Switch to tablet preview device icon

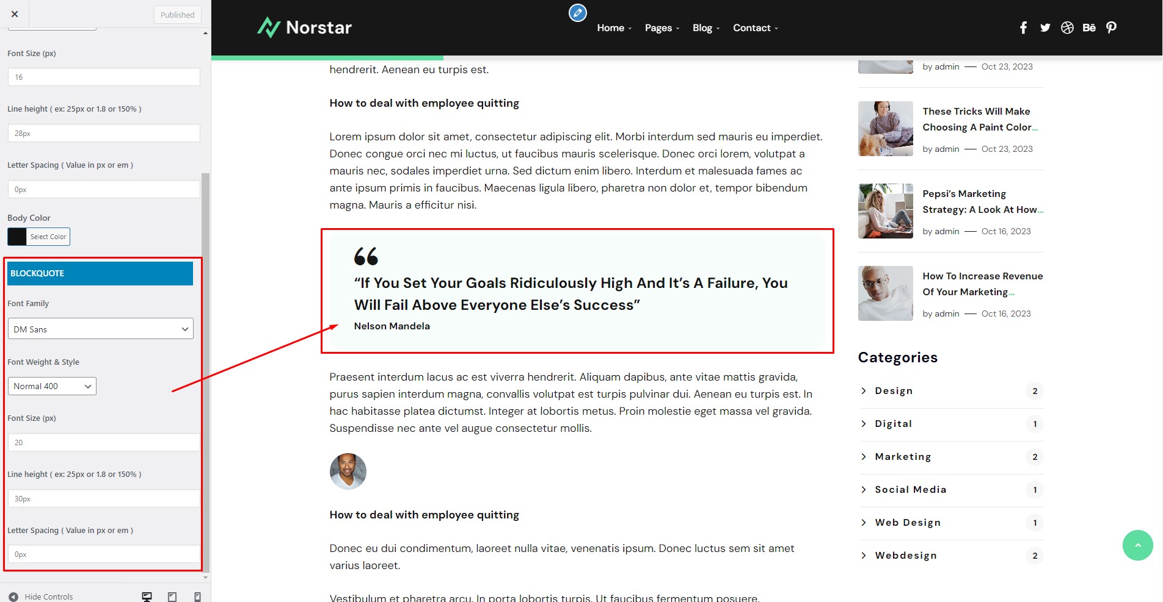coord(172,597)
